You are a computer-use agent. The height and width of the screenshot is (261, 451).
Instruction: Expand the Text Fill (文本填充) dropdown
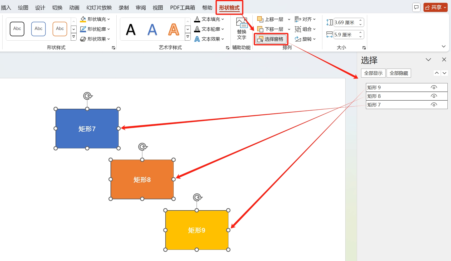tap(223, 19)
